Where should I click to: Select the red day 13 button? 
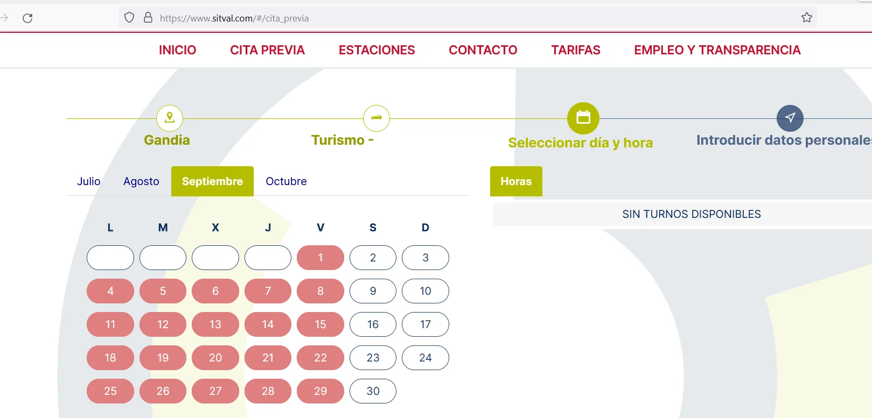215,324
